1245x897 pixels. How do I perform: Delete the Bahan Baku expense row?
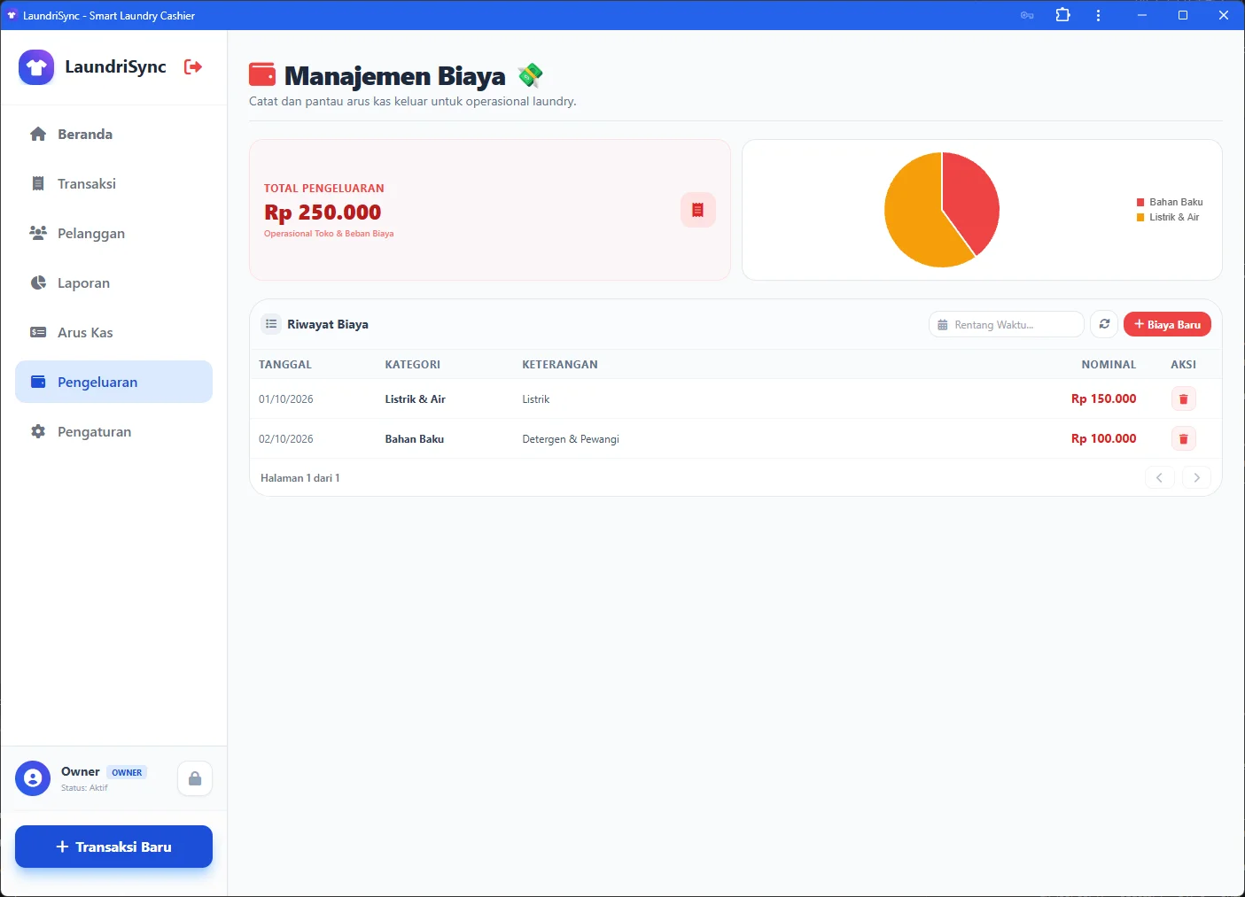pyautogui.click(x=1183, y=438)
